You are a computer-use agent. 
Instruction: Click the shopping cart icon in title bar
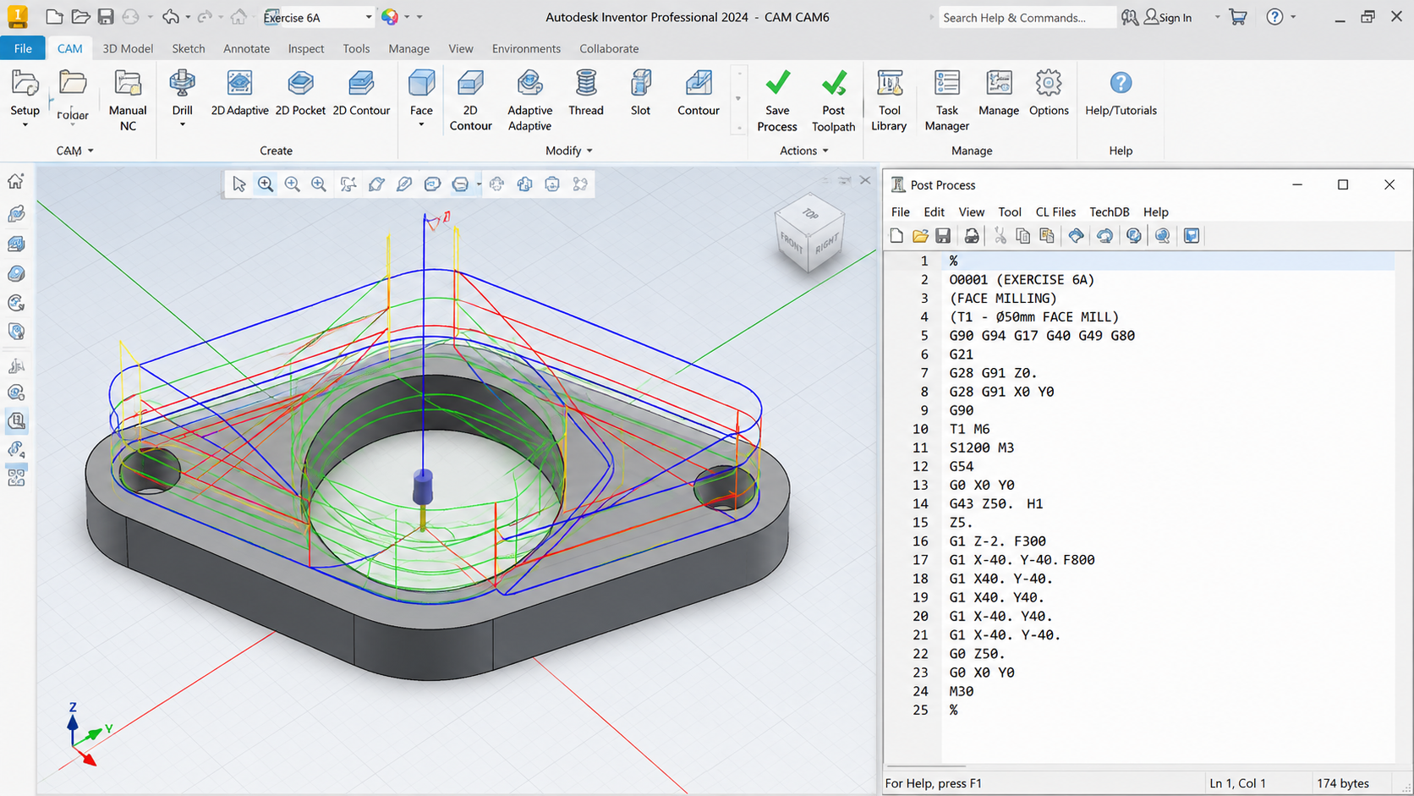1238,17
